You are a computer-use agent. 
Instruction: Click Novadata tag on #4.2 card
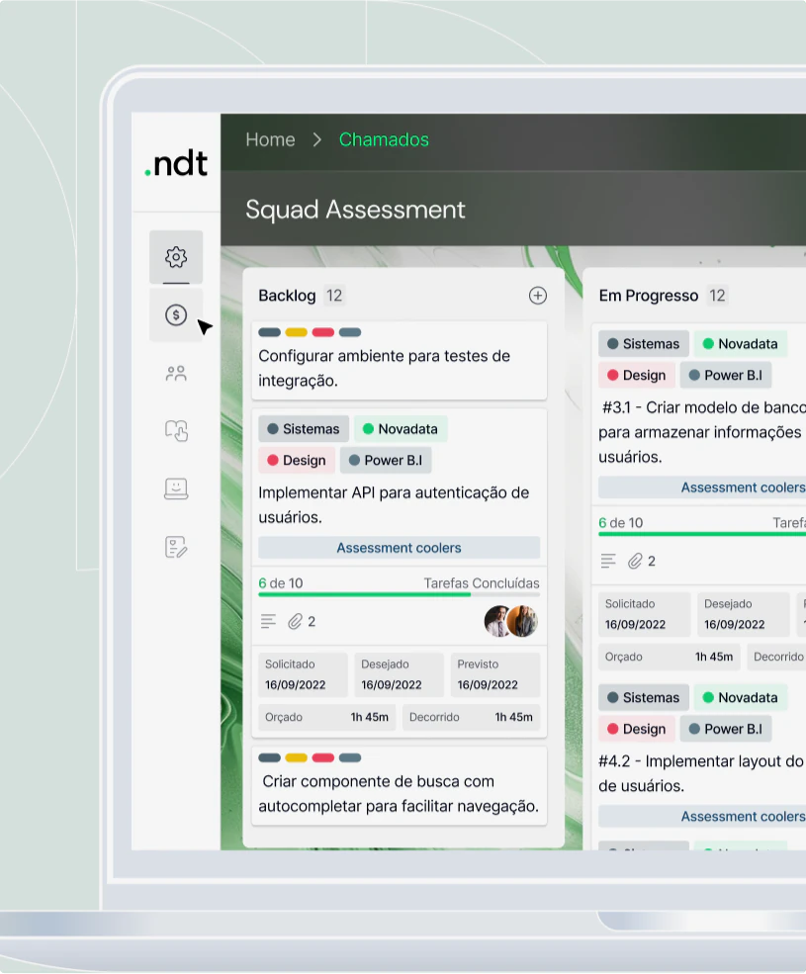741,697
